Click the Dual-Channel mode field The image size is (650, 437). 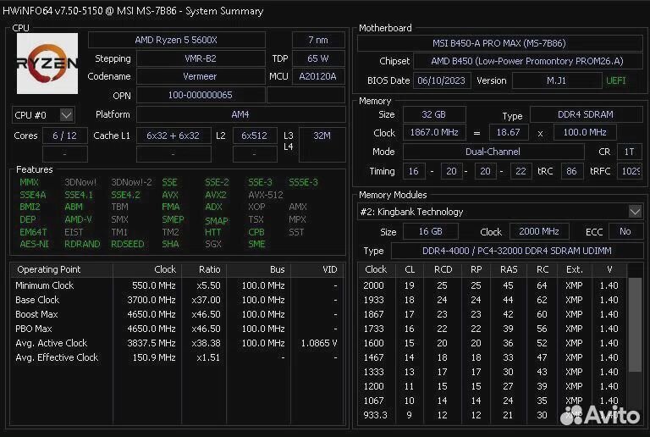(493, 152)
